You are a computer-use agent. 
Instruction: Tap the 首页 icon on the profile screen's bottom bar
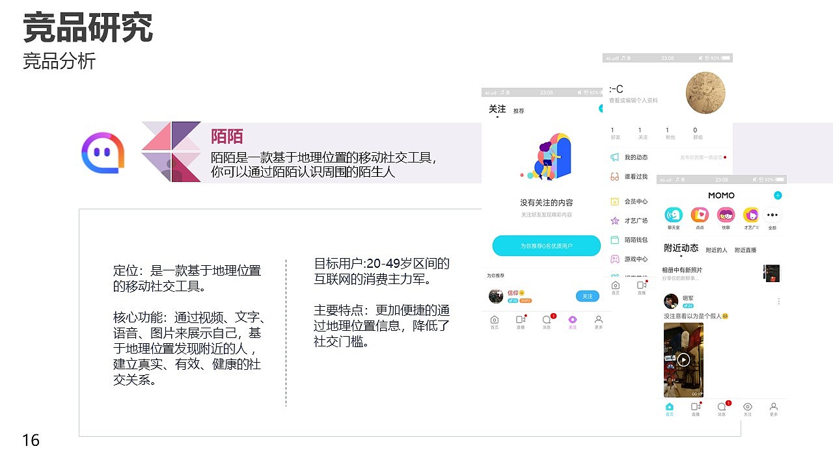[616, 287]
